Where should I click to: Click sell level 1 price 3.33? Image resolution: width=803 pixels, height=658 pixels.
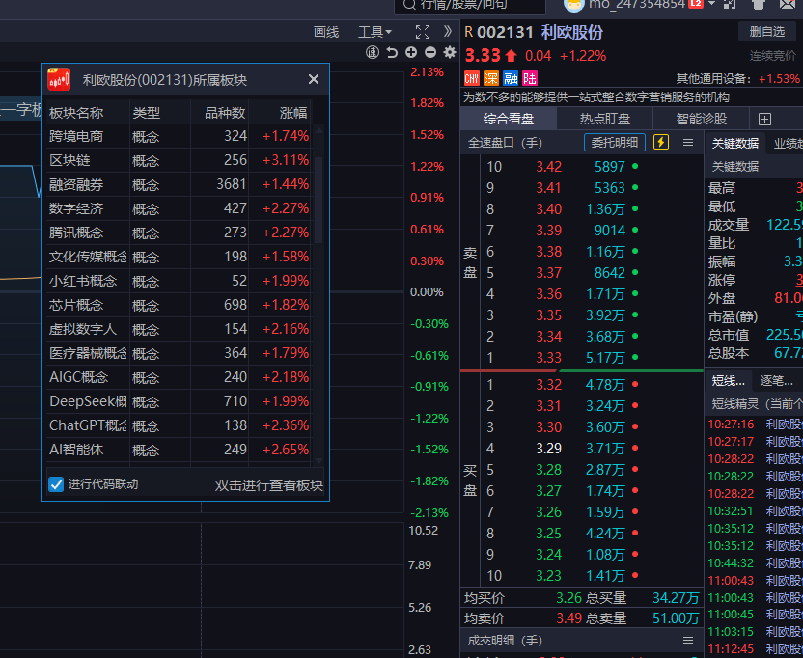pos(548,357)
